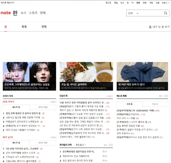Image resolution: width=171 pixels, height=163 pixels.
Task: Open post '진짜 미쳤구나' in 베스트 톡톡
Action: (x=123, y=133)
